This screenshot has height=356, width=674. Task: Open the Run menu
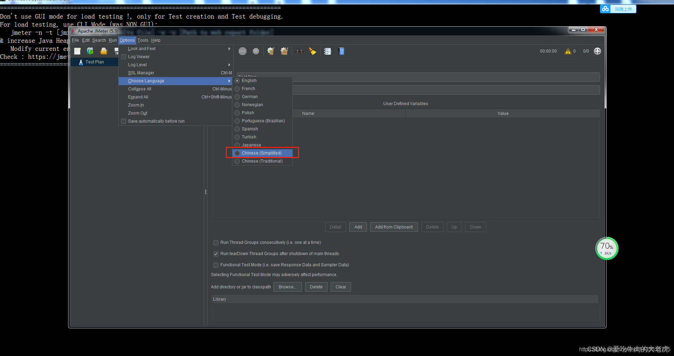coord(112,40)
